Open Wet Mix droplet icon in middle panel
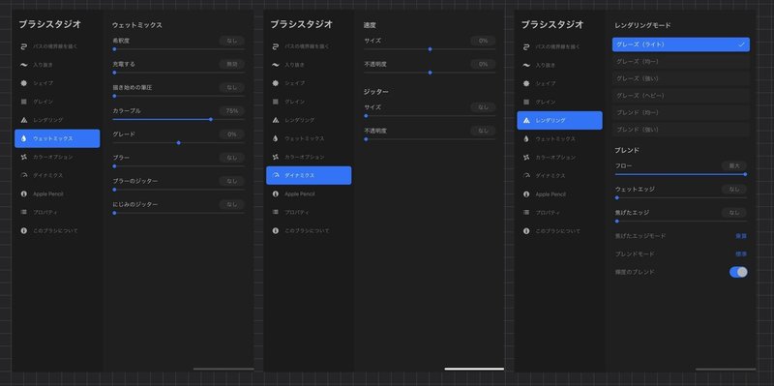Viewport: 774px width, 386px height. point(276,138)
